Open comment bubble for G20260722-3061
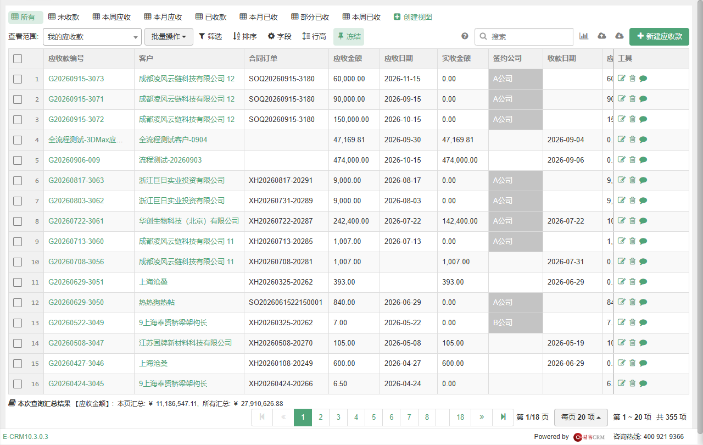The image size is (703, 445). click(643, 221)
